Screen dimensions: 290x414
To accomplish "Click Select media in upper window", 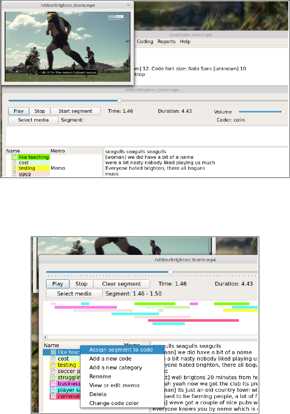I will click(x=33, y=120).
